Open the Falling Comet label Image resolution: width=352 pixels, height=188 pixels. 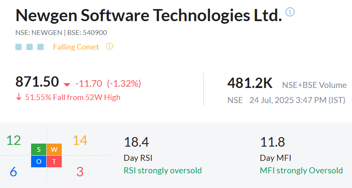76,47
